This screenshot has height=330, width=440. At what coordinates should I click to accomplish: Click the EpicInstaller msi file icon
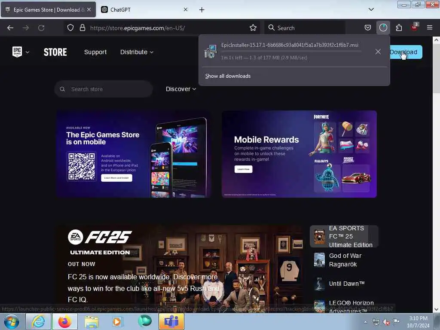[211, 52]
